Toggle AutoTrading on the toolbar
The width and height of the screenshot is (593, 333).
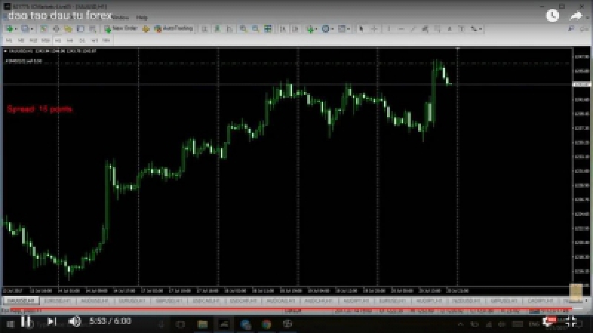point(173,29)
